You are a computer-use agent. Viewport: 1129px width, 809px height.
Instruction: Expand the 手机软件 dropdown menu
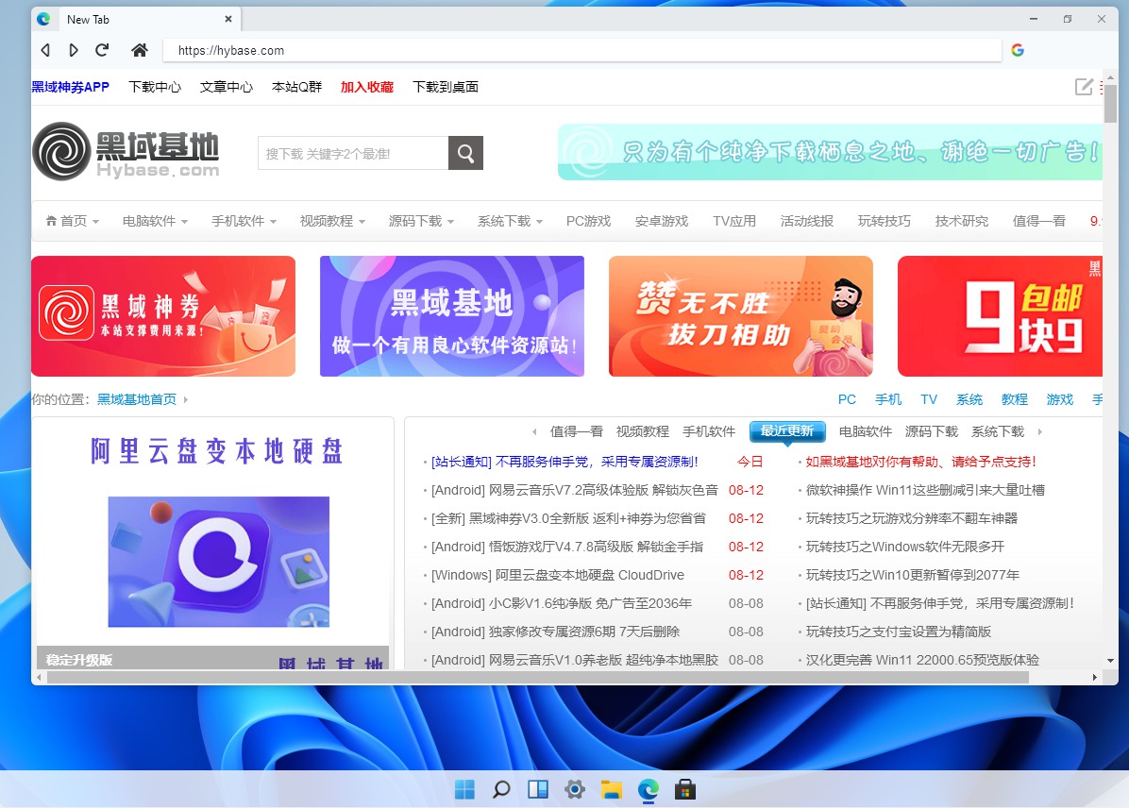click(244, 221)
